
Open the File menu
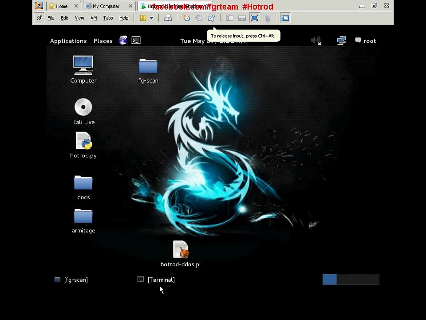pyautogui.click(x=51, y=18)
